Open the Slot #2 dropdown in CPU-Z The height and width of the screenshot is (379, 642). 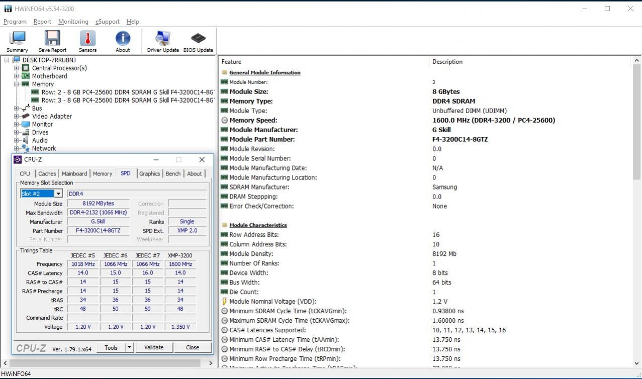pos(58,194)
